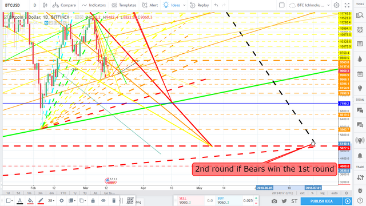Open axis settings gear near auto
The image size is (366, 206).
coord(347,193)
